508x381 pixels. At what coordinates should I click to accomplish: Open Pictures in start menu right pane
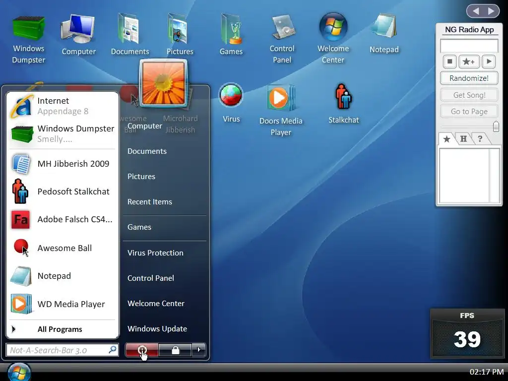(141, 177)
